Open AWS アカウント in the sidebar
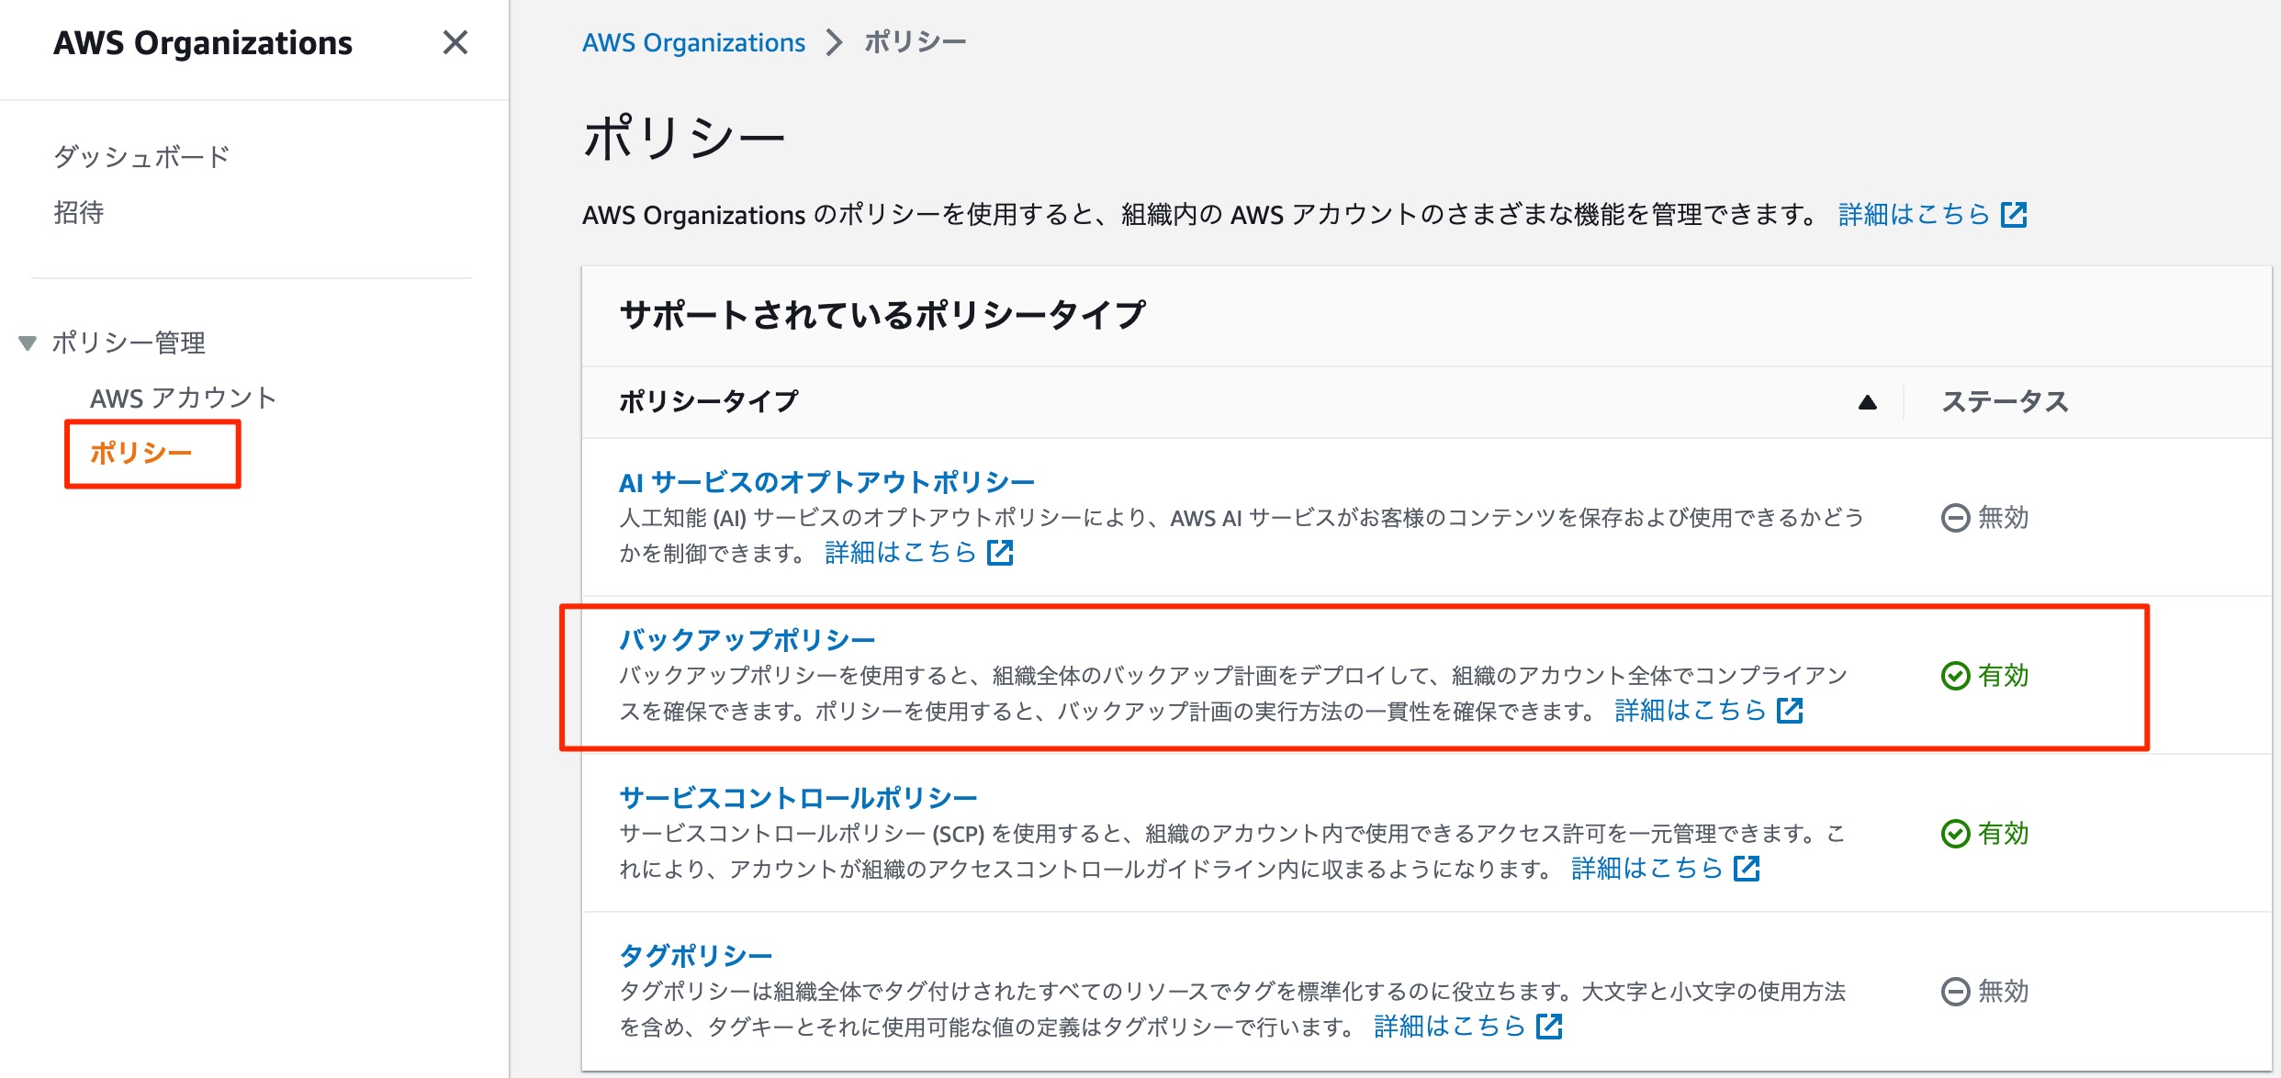The image size is (2281, 1078). [184, 398]
